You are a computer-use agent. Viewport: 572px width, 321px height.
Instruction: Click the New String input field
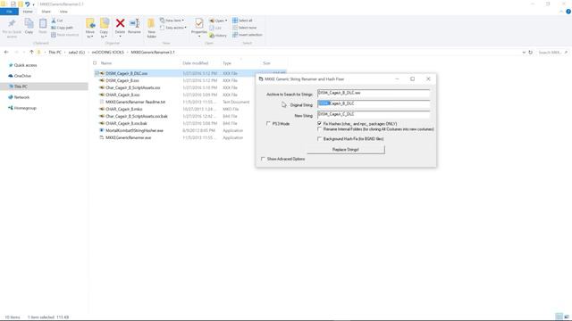tap(374, 115)
